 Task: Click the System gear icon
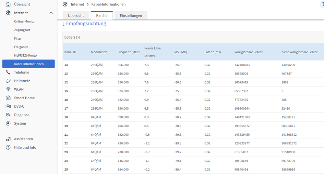[x=8, y=123]
